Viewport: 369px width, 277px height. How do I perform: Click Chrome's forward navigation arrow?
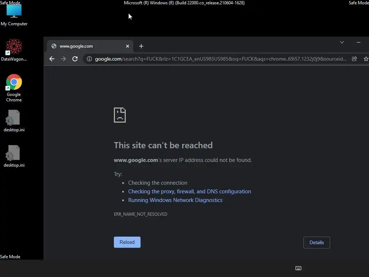coord(63,59)
